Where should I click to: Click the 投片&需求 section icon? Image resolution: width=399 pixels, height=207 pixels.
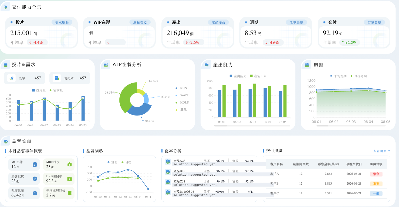click(6, 65)
